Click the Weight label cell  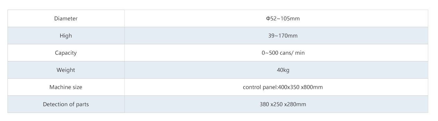(x=66, y=70)
